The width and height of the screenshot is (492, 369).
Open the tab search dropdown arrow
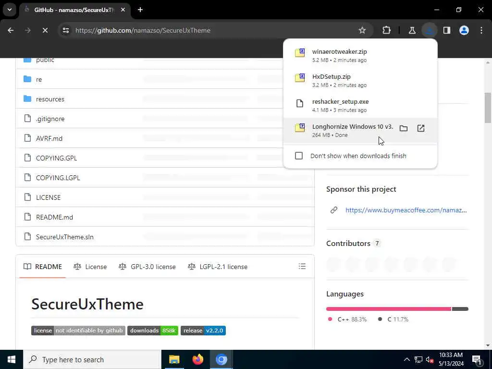(x=10, y=10)
